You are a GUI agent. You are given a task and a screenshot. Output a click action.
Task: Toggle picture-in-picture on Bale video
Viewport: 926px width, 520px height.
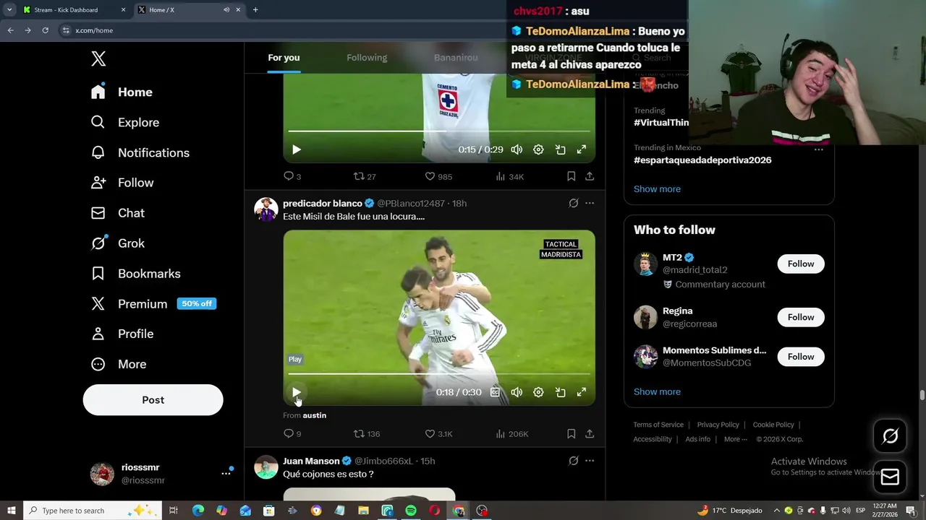click(560, 392)
